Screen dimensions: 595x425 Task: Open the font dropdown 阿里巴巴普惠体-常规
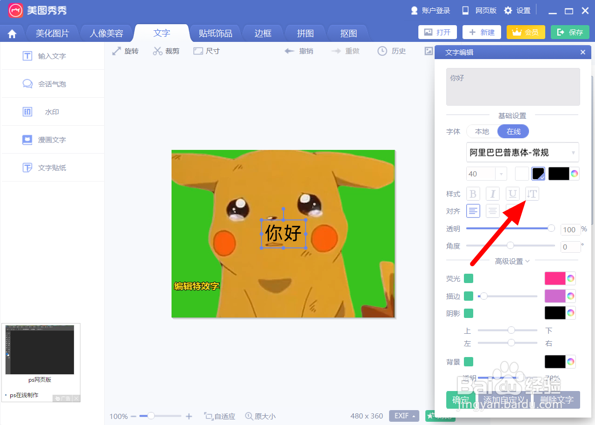coord(522,152)
